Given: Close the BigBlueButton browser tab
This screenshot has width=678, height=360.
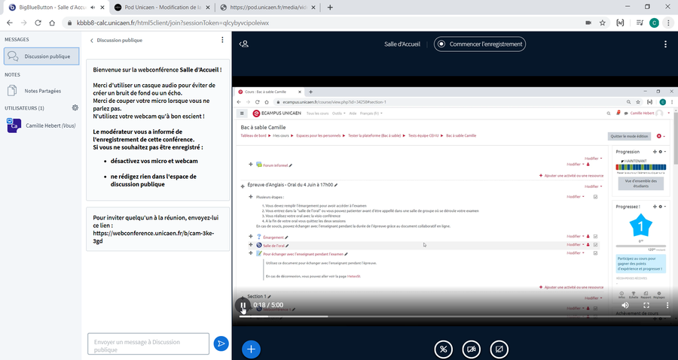Looking at the screenshot, I should [x=102, y=8].
